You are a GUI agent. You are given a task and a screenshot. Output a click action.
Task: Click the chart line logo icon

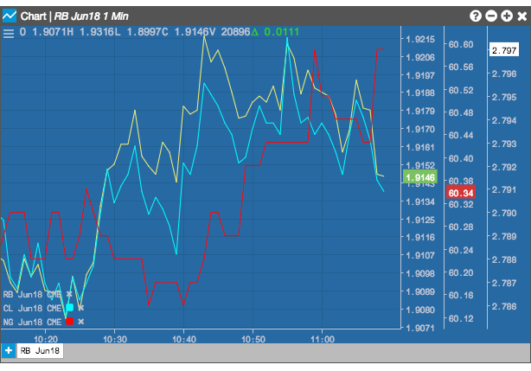10,16
